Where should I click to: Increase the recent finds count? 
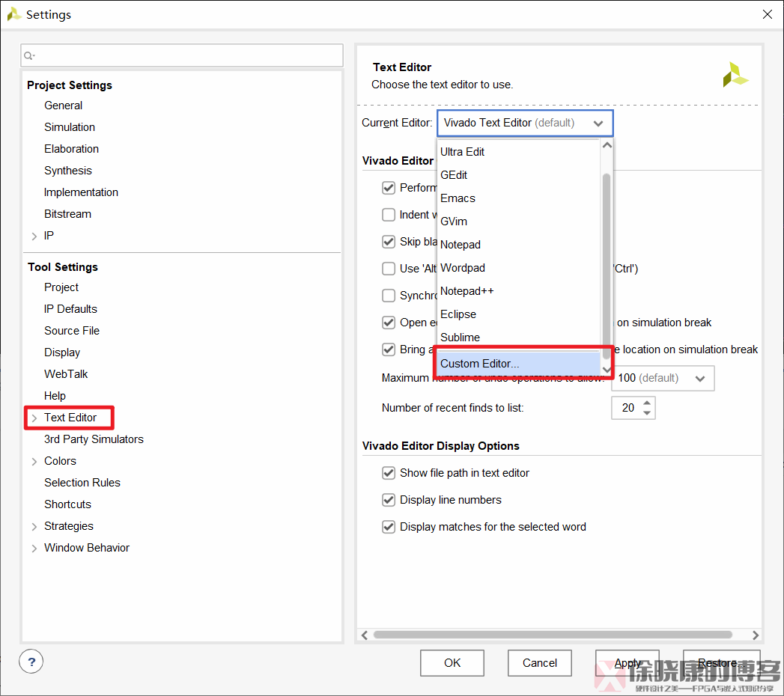(x=647, y=403)
